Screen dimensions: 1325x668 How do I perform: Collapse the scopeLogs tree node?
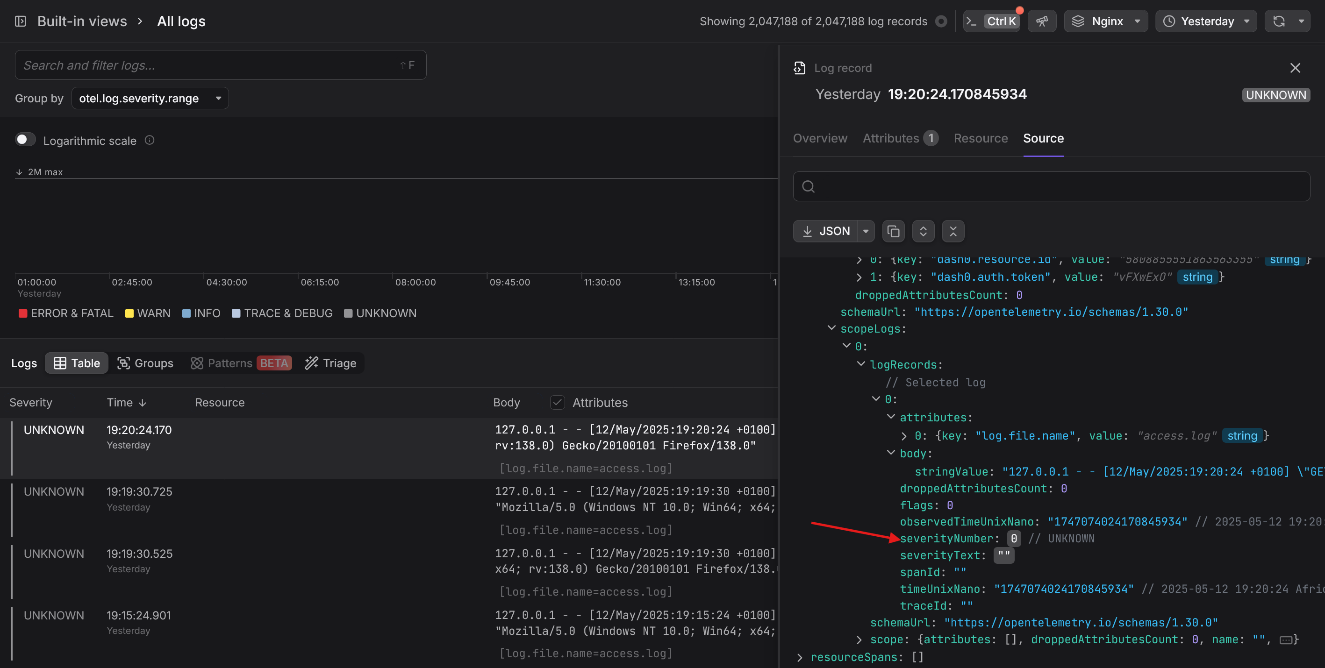tap(831, 328)
